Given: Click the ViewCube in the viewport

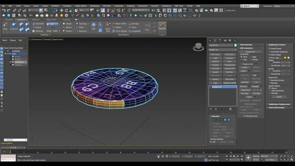Looking at the screenshot, I should 198,47.
